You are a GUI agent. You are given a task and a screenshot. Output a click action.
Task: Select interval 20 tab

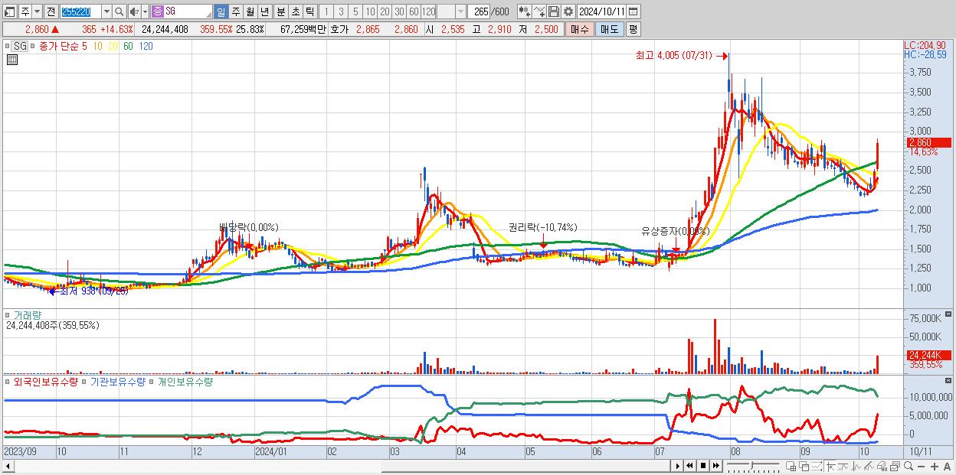tap(385, 11)
